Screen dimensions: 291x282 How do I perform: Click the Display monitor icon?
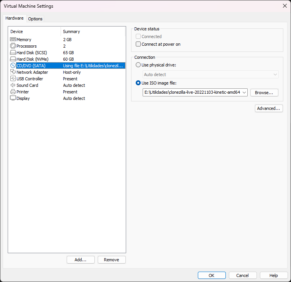[13, 98]
